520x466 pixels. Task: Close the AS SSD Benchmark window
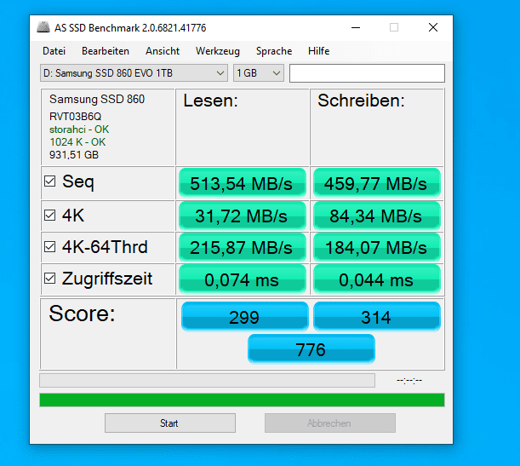pos(433,27)
